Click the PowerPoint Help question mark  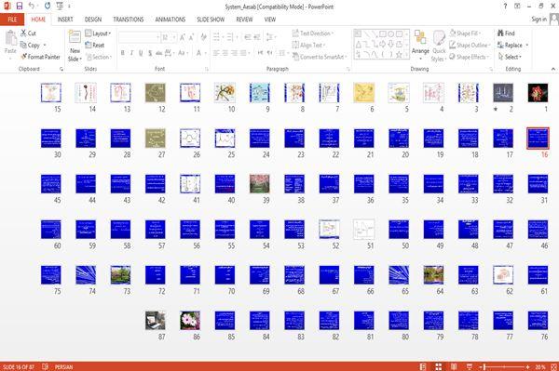tap(505, 7)
